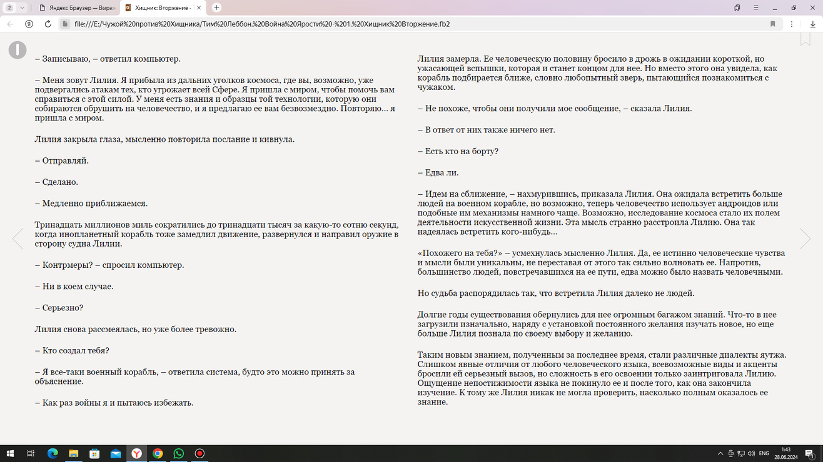Click the paragraph starting 'Долгие годы существования'

pos(597,324)
